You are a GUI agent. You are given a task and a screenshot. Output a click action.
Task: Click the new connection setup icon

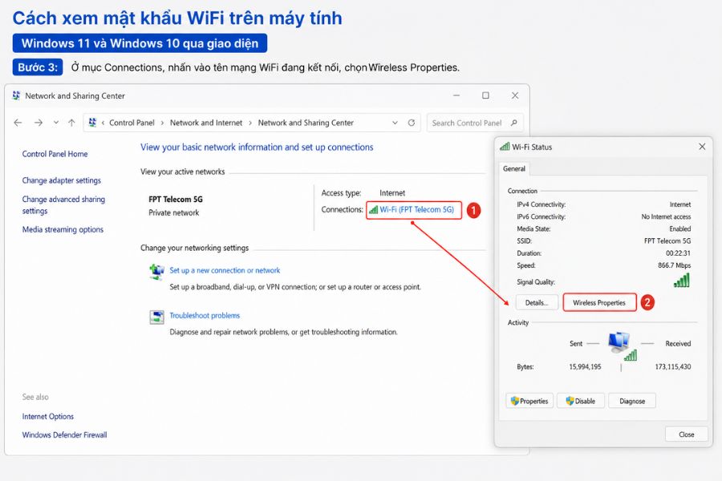(156, 272)
